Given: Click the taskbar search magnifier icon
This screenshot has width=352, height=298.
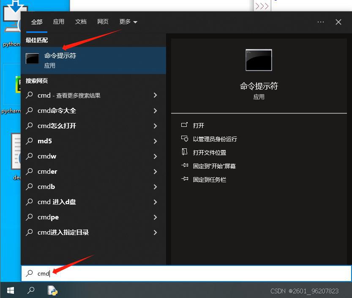Looking at the screenshot, I should (31, 290).
